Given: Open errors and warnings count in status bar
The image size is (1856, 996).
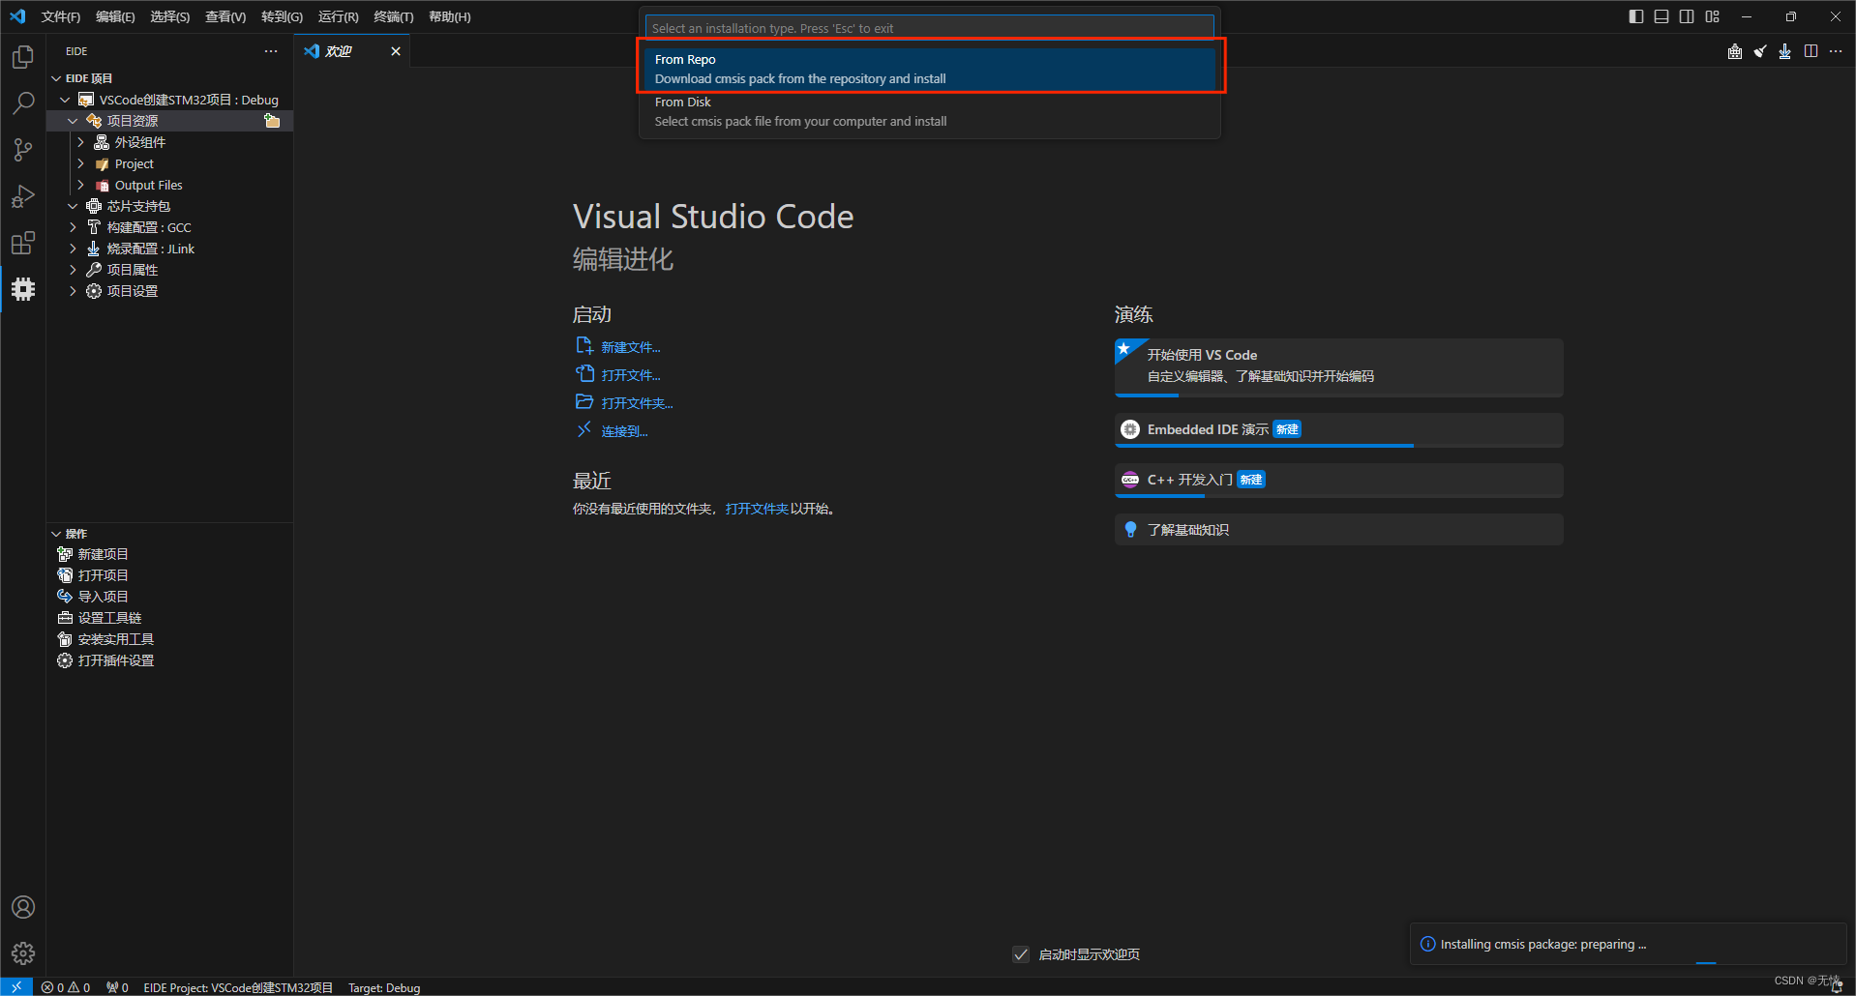Looking at the screenshot, I should click(66, 987).
